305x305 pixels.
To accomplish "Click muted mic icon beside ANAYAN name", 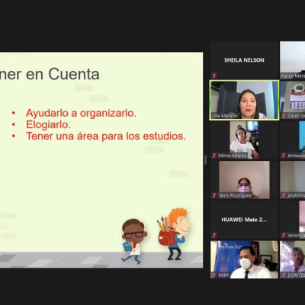I will point(284,195).
